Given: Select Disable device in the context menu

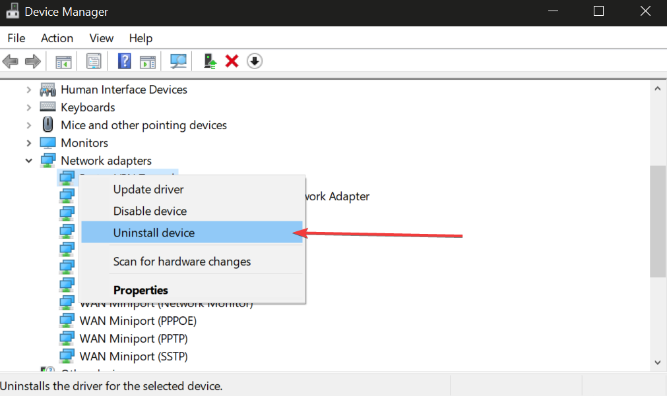Looking at the screenshot, I should point(150,212).
